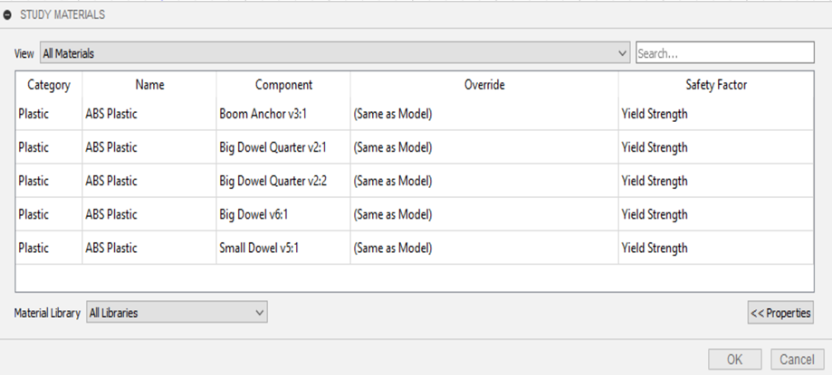The height and width of the screenshot is (375, 832).
Task: Click the Override column header
Action: coord(484,85)
